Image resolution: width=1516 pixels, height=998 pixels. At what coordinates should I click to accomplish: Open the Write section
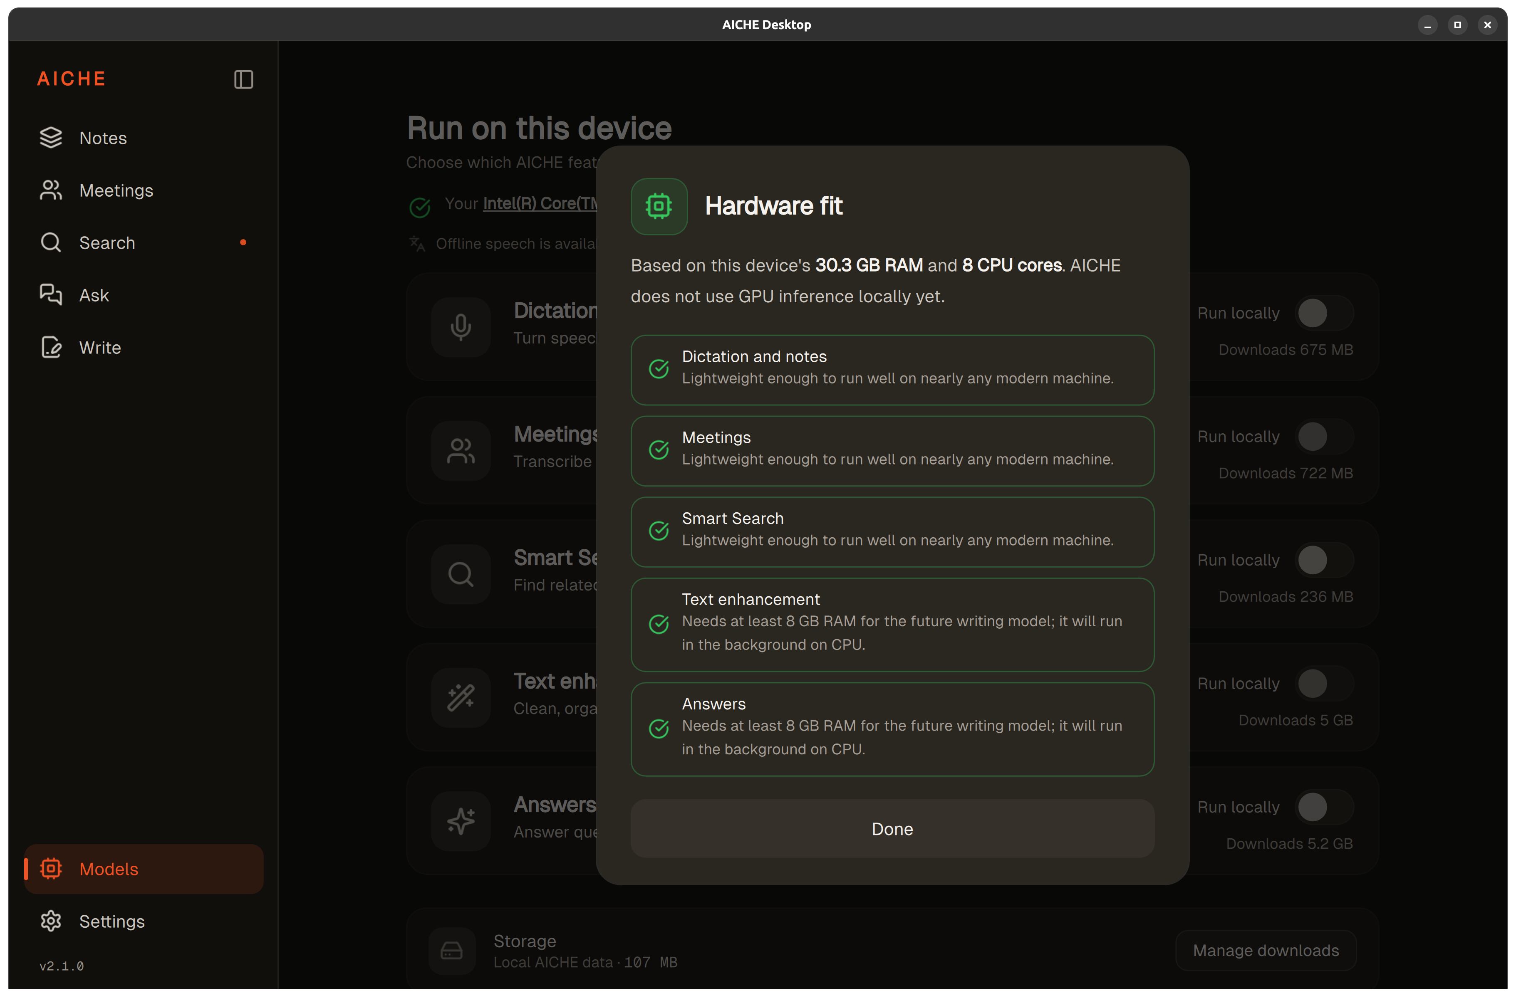[144, 348]
